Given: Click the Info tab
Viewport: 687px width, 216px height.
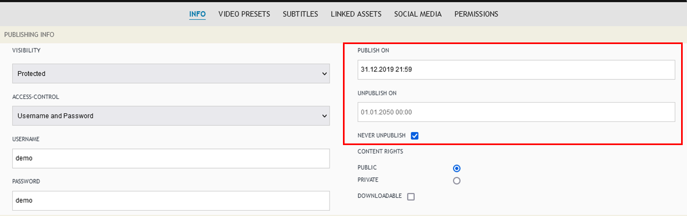Looking at the screenshot, I should click(197, 14).
